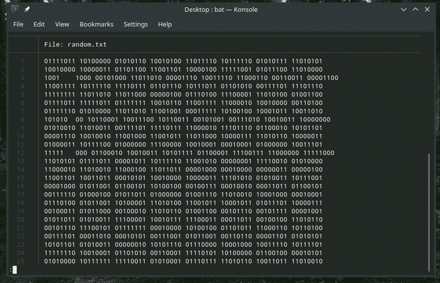Close the Konsole window

click(427, 9)
